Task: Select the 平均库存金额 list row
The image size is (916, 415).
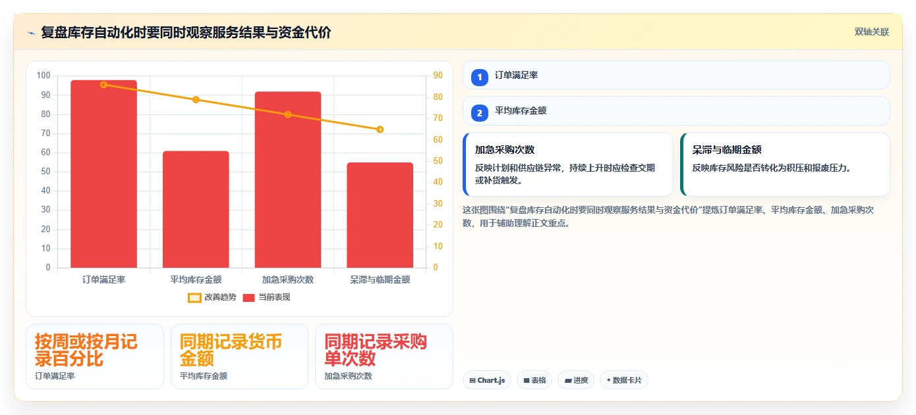Action: pyautogui.click(x=676, y=110)
